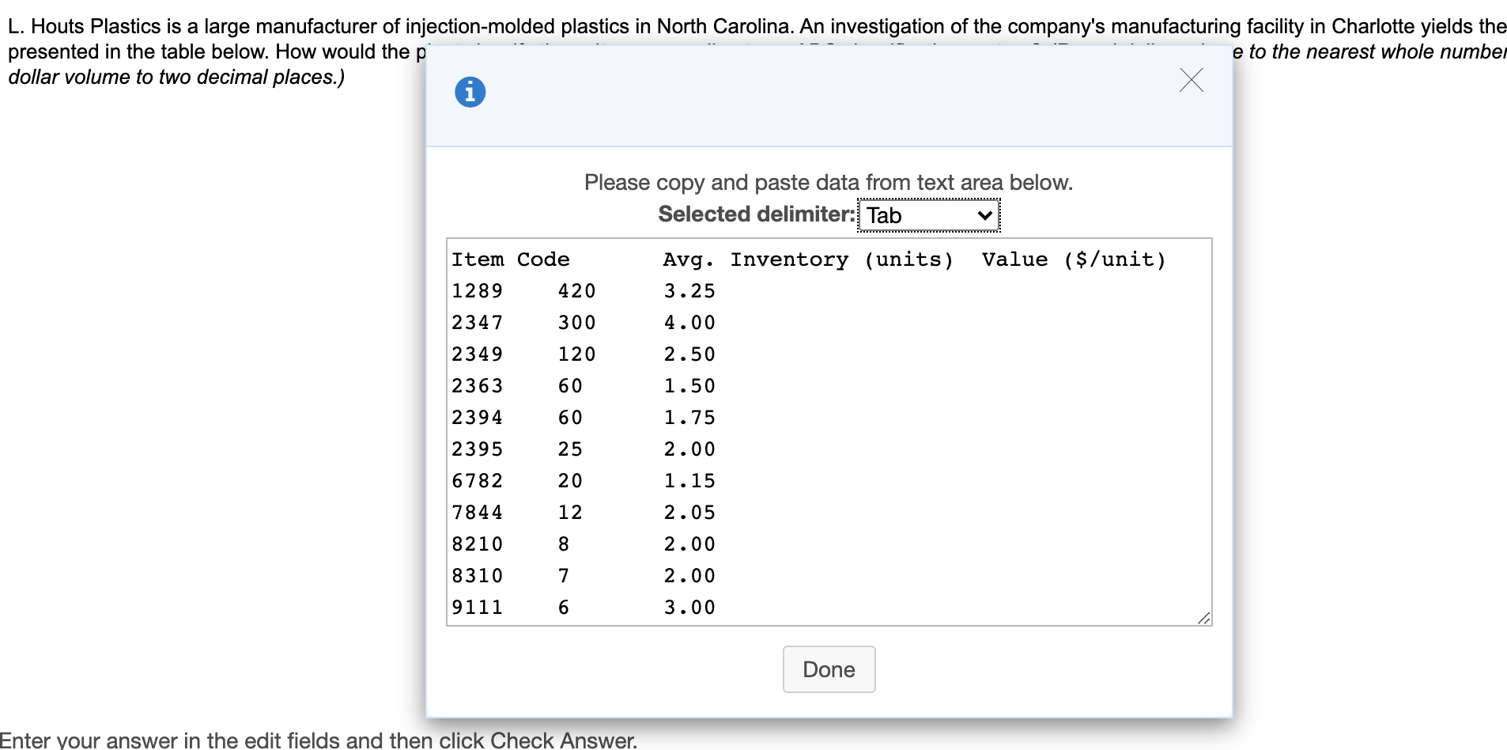Screen dimensions: 1507x750
Task: Click unit value 2.00 for item 8210
Action: 689,544
